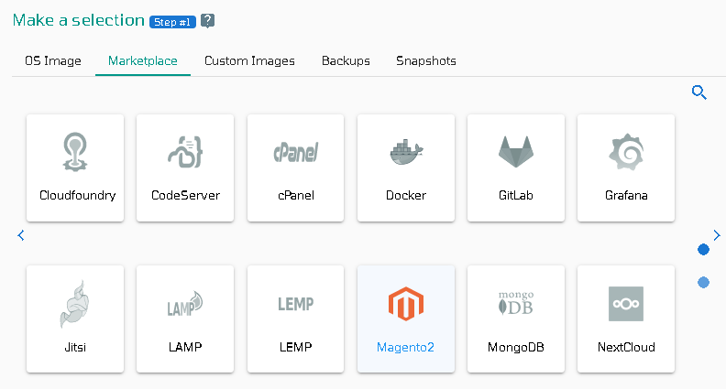The height and width of the screenshot is (389, 726).
Task: Click the Step #1 badge
Action: [x=172, y=22]
